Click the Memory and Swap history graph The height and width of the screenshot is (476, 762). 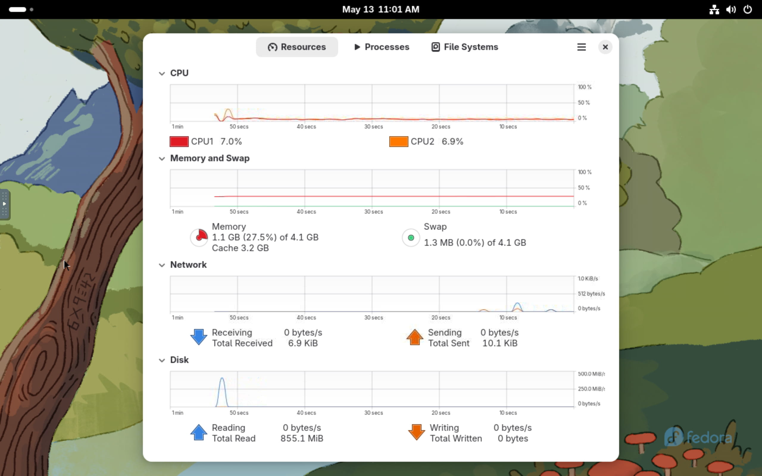(x=372, y=188)
